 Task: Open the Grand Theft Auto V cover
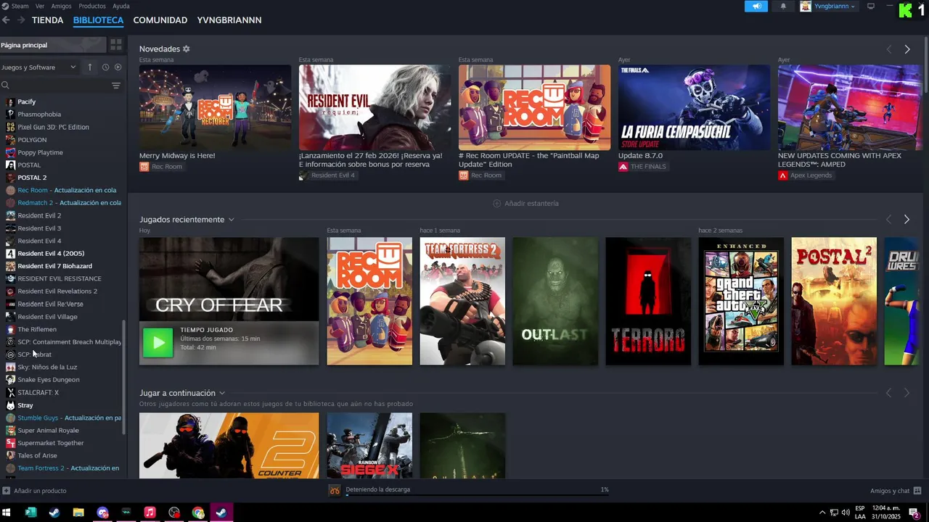pyautogui.click(x=741, y=301)
